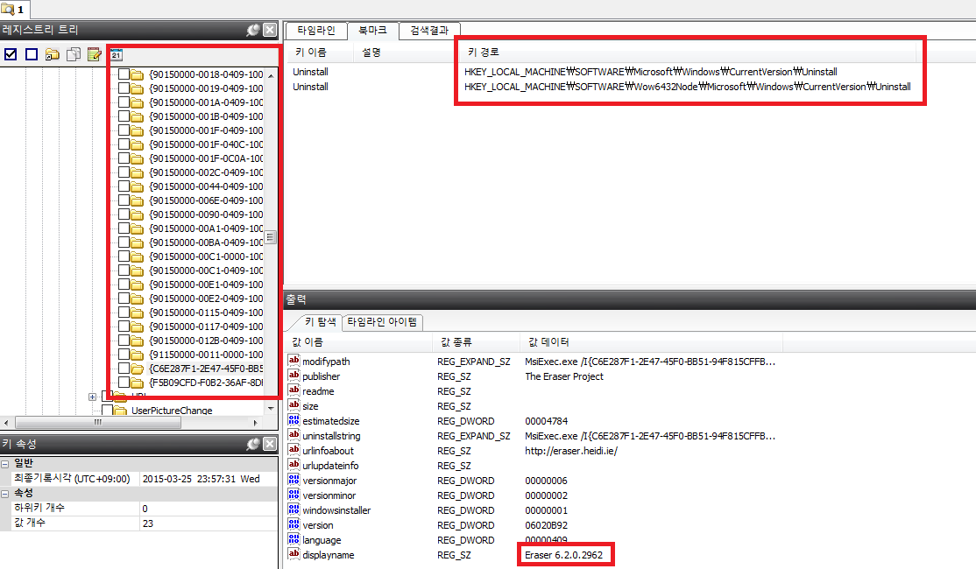Check the {90150000-006E-0409-100 key checkbox
The width and height of the screenshot is (976, 569).
coord(124,200)
